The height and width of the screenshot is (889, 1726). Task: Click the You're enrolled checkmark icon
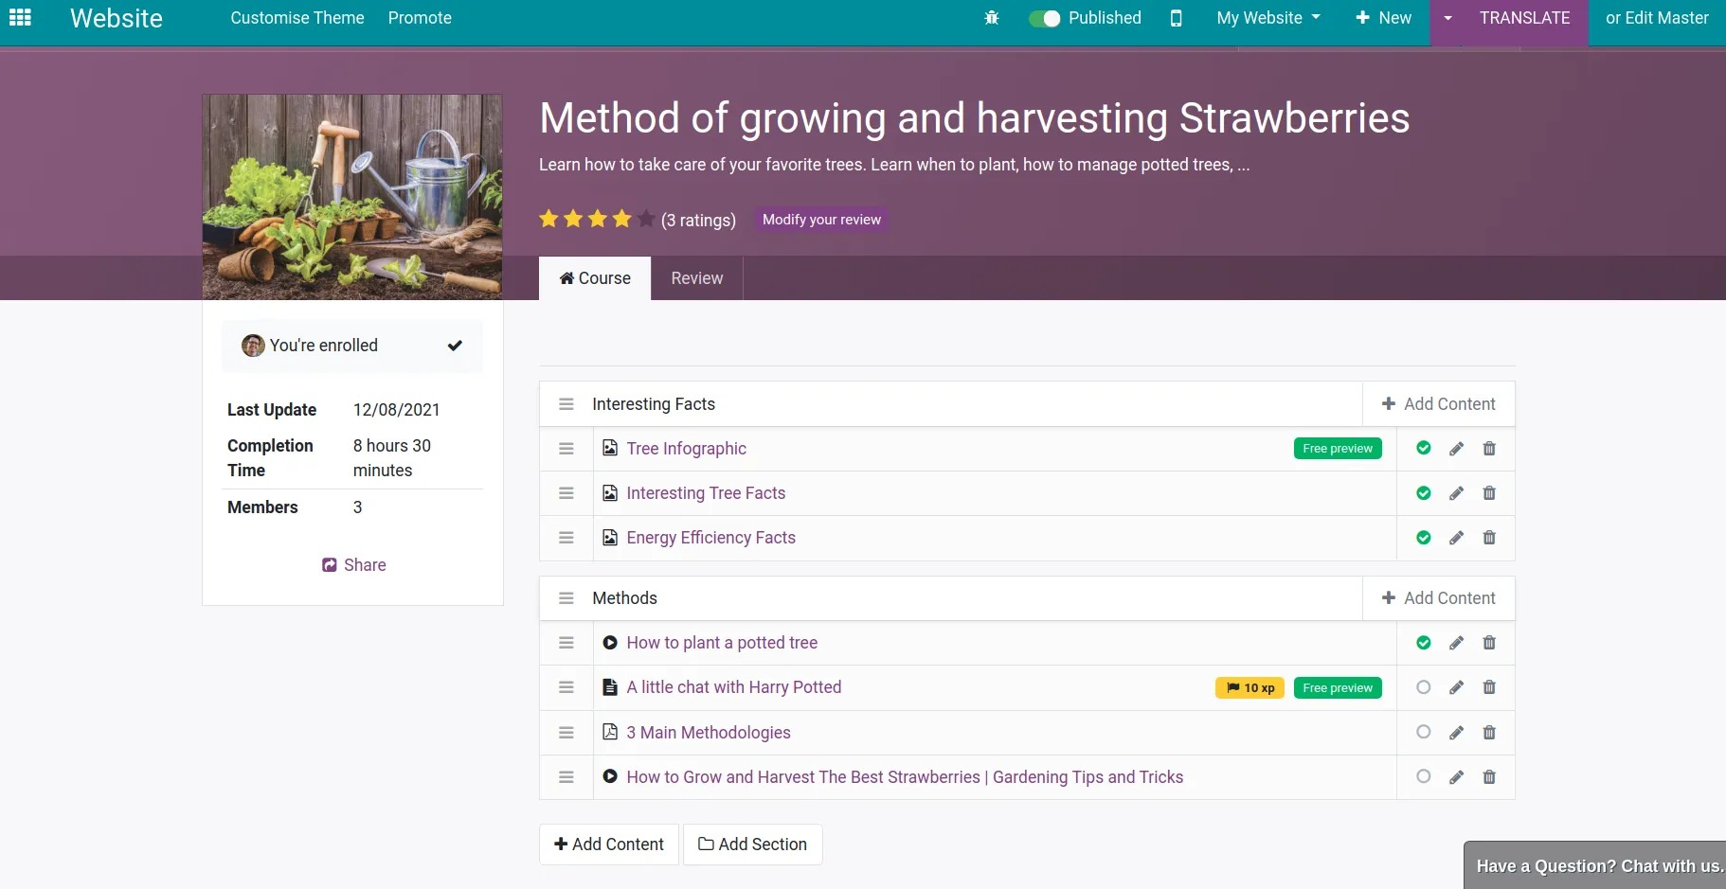click(x=455, y=346)
